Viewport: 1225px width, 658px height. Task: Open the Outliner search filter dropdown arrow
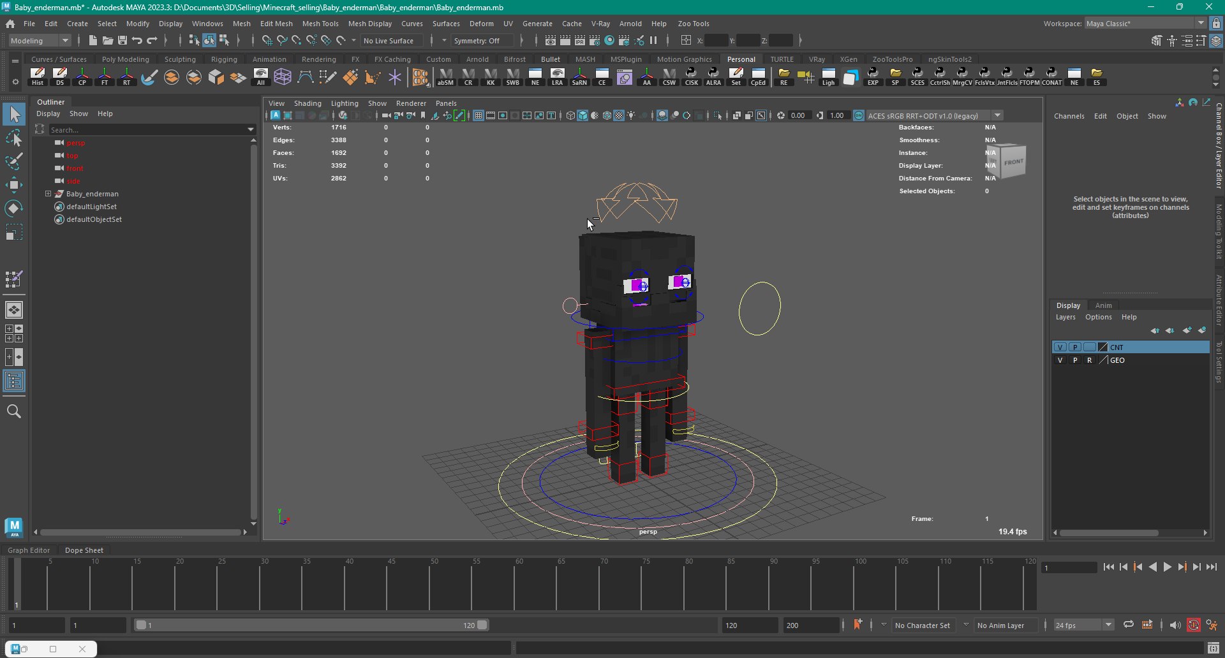tap(251, 129)
